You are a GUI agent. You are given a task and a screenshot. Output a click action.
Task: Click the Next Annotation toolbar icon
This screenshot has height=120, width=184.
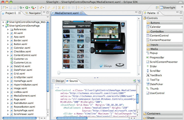(x=78, y=8)
